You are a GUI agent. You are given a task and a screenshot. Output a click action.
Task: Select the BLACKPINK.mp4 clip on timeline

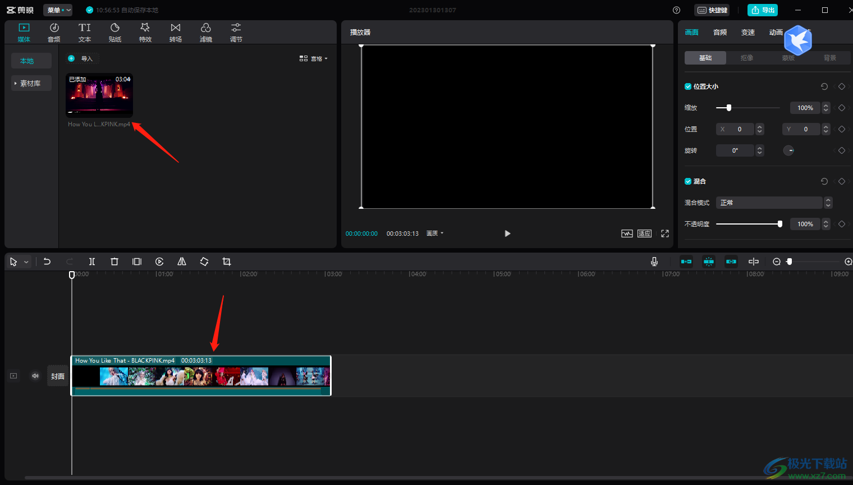pos(201,376)
